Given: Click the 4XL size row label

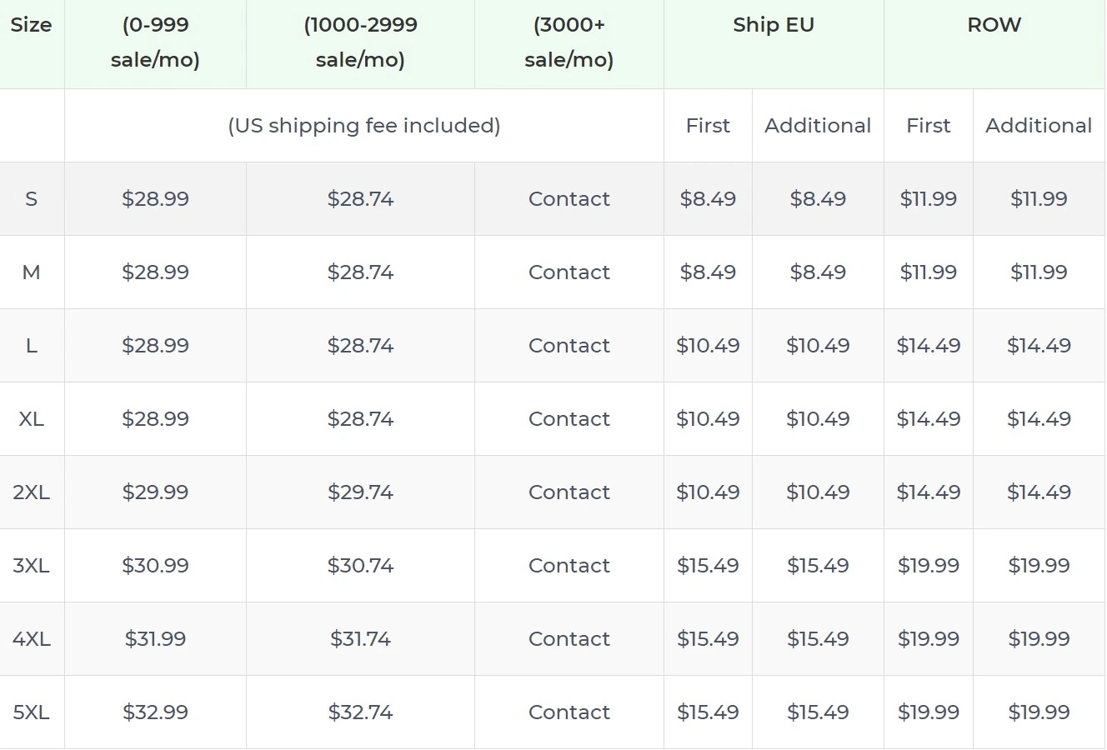Looking at the screenshot, I should [31, 639].
